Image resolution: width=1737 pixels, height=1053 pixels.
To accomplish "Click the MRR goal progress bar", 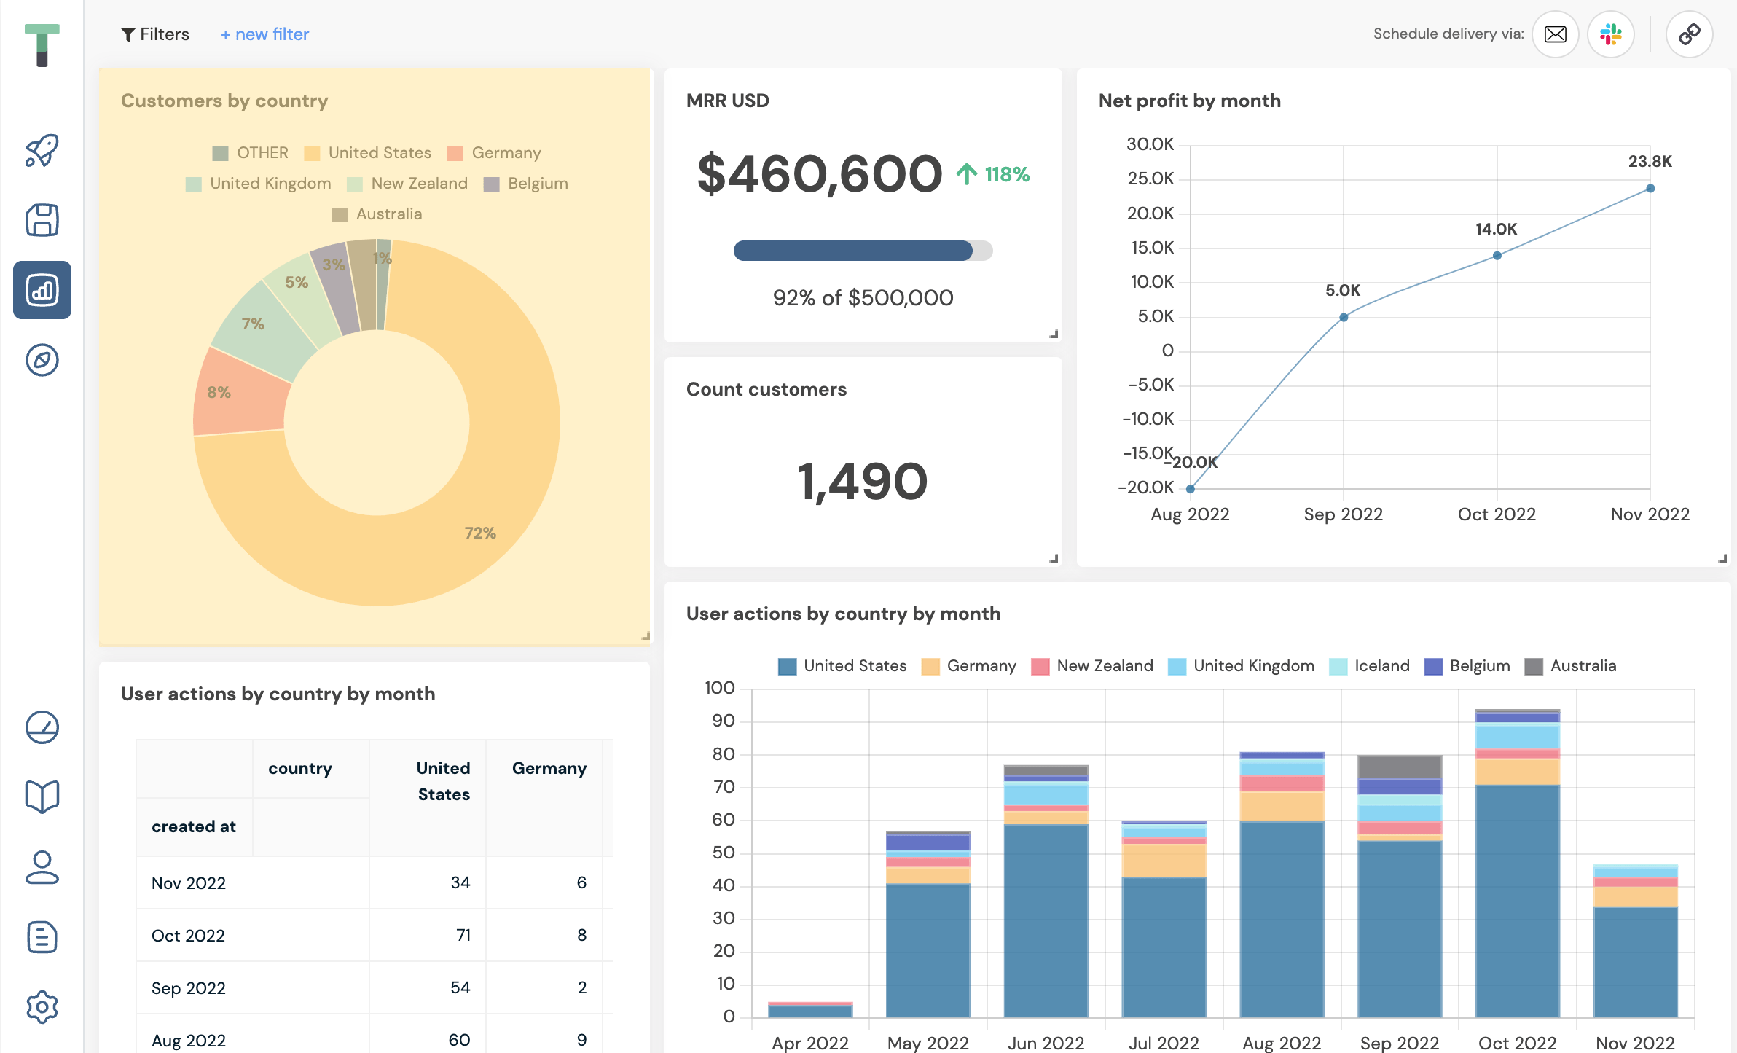I will point(863,251).
